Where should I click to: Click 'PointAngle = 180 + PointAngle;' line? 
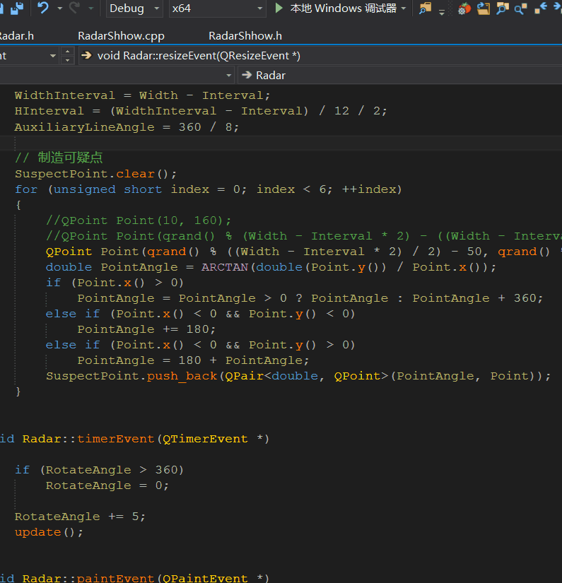click(x=193, y=360)
